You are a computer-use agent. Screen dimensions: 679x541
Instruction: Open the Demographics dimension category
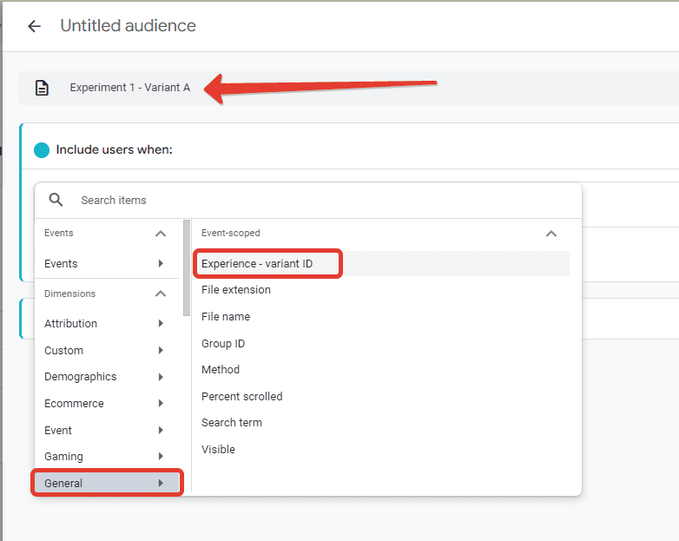click(x=106, y=377)
